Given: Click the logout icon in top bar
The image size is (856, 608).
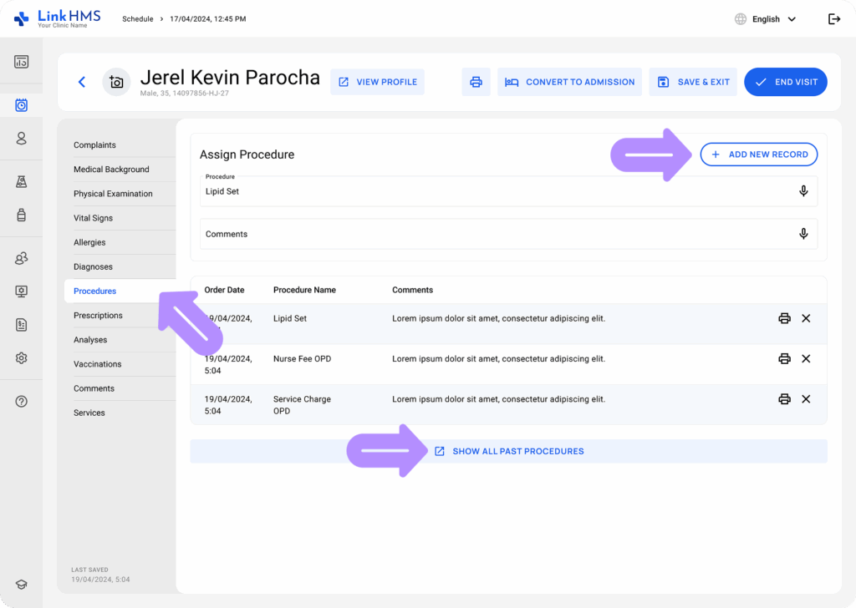Looking at the screenshot, I should coord(833,19).
